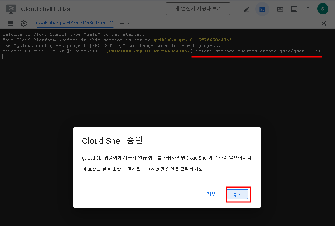This screenshot has height=226, width=335.
Task: Click the 'Cloud Shell 승인' dialog title
Action: [x=112, y=141]
